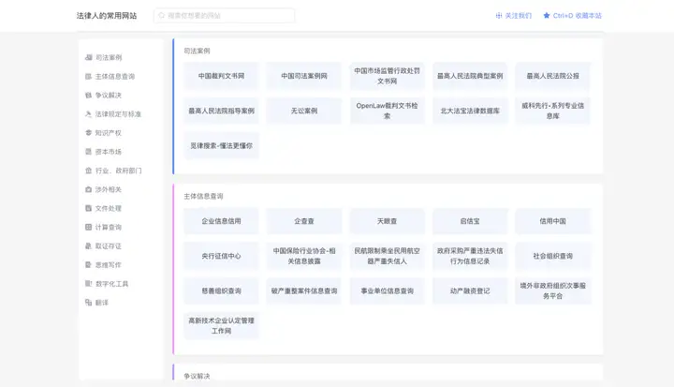Open 境外非政府组织办事服务平台 card

[x=553, y=291]
